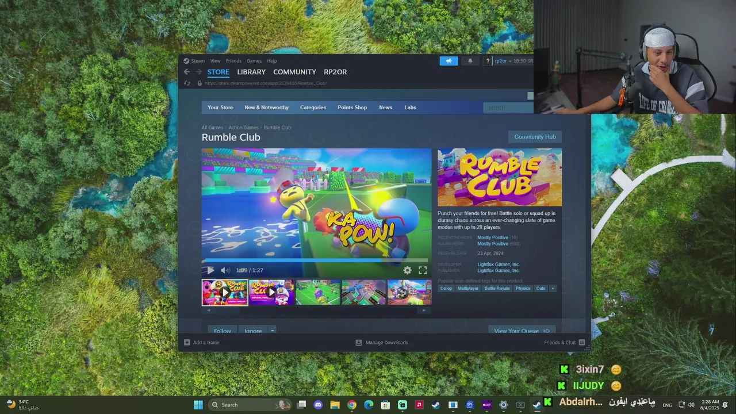Open Discord from the taskbar
Screen dimensions: 736x414
tap(318, 405)
